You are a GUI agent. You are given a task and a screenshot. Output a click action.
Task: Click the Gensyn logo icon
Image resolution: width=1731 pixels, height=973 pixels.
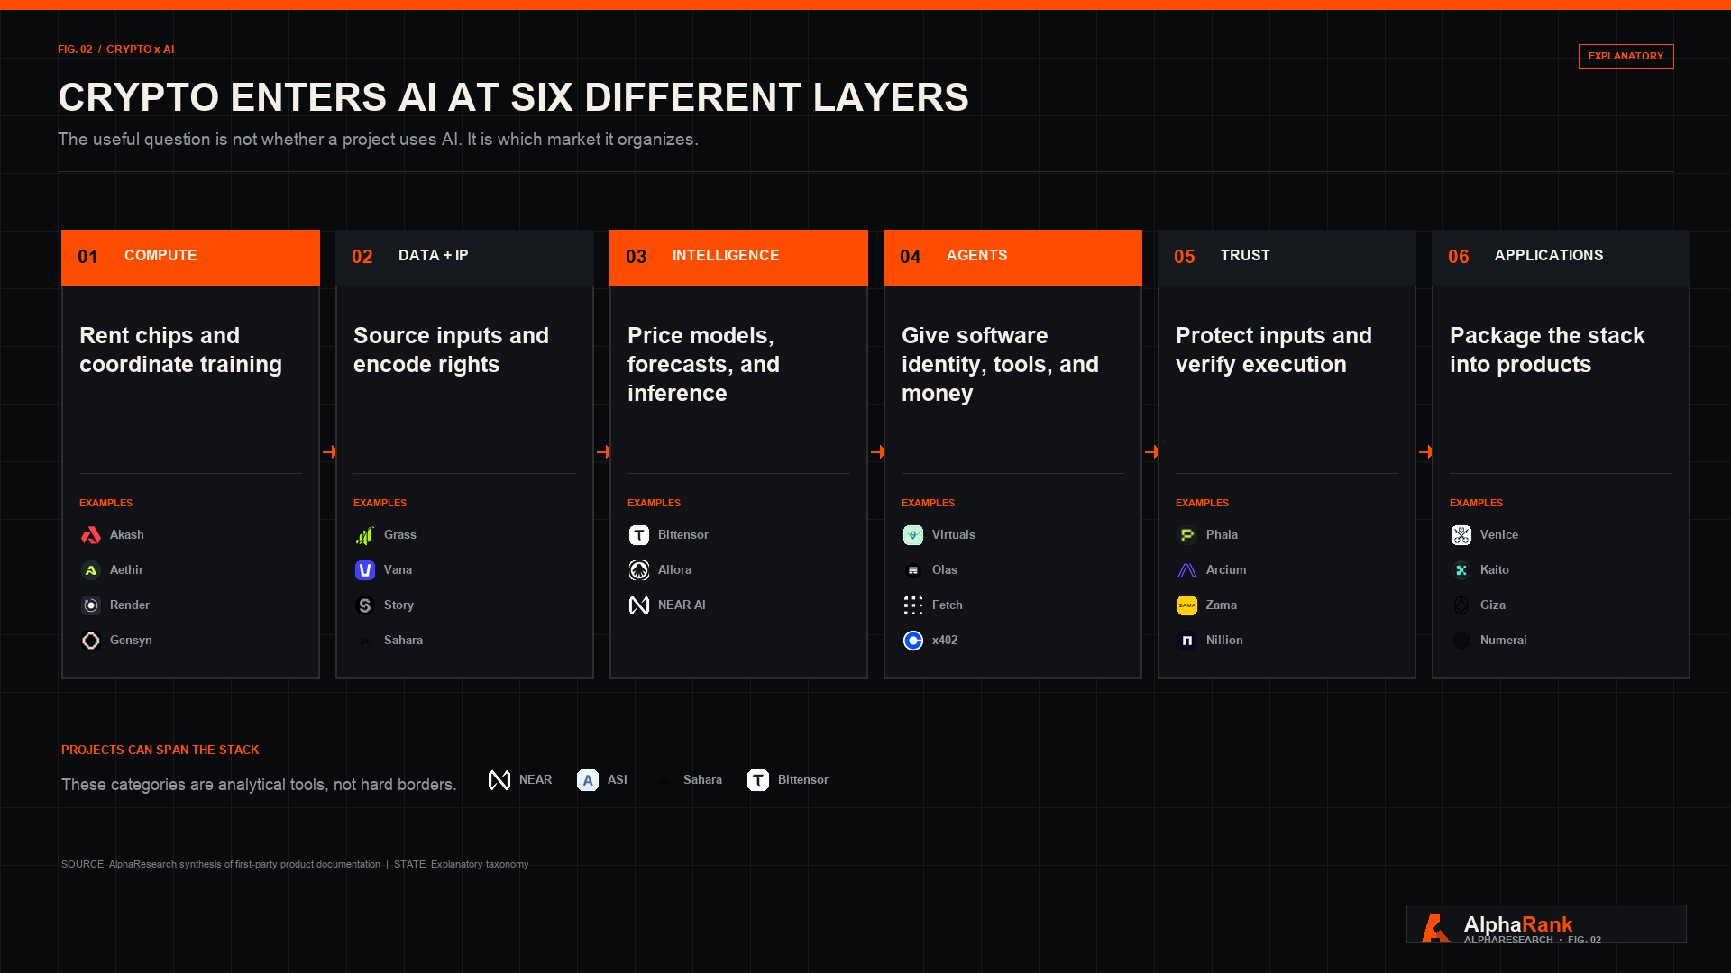point(91,641)
